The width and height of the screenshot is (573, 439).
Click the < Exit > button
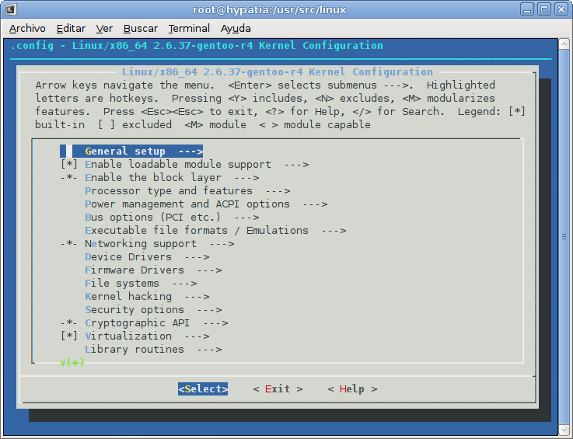278,389
